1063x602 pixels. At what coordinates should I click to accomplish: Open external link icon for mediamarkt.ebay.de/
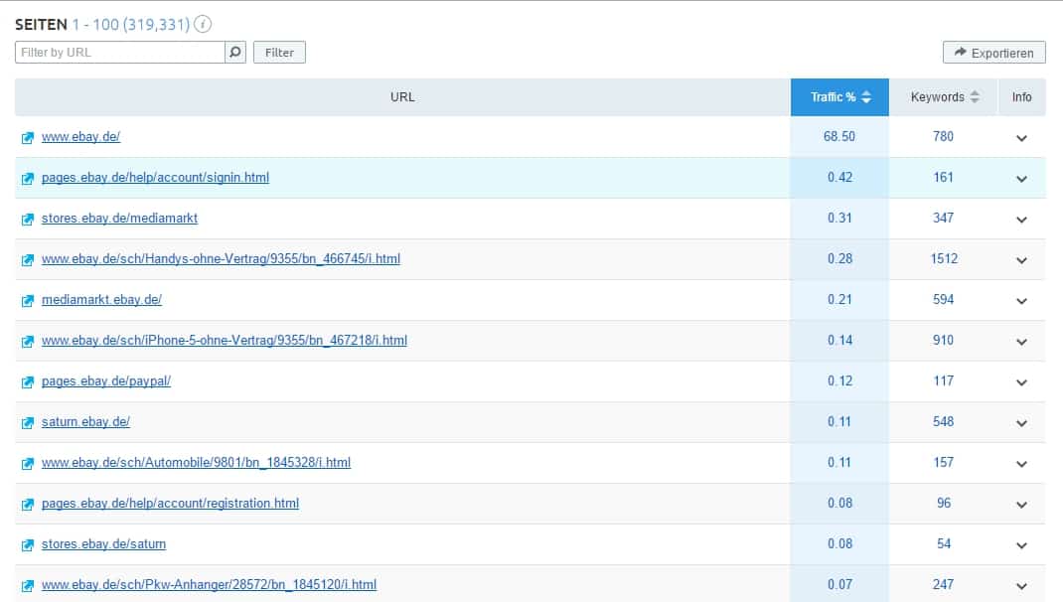click(x=27, y=300)
